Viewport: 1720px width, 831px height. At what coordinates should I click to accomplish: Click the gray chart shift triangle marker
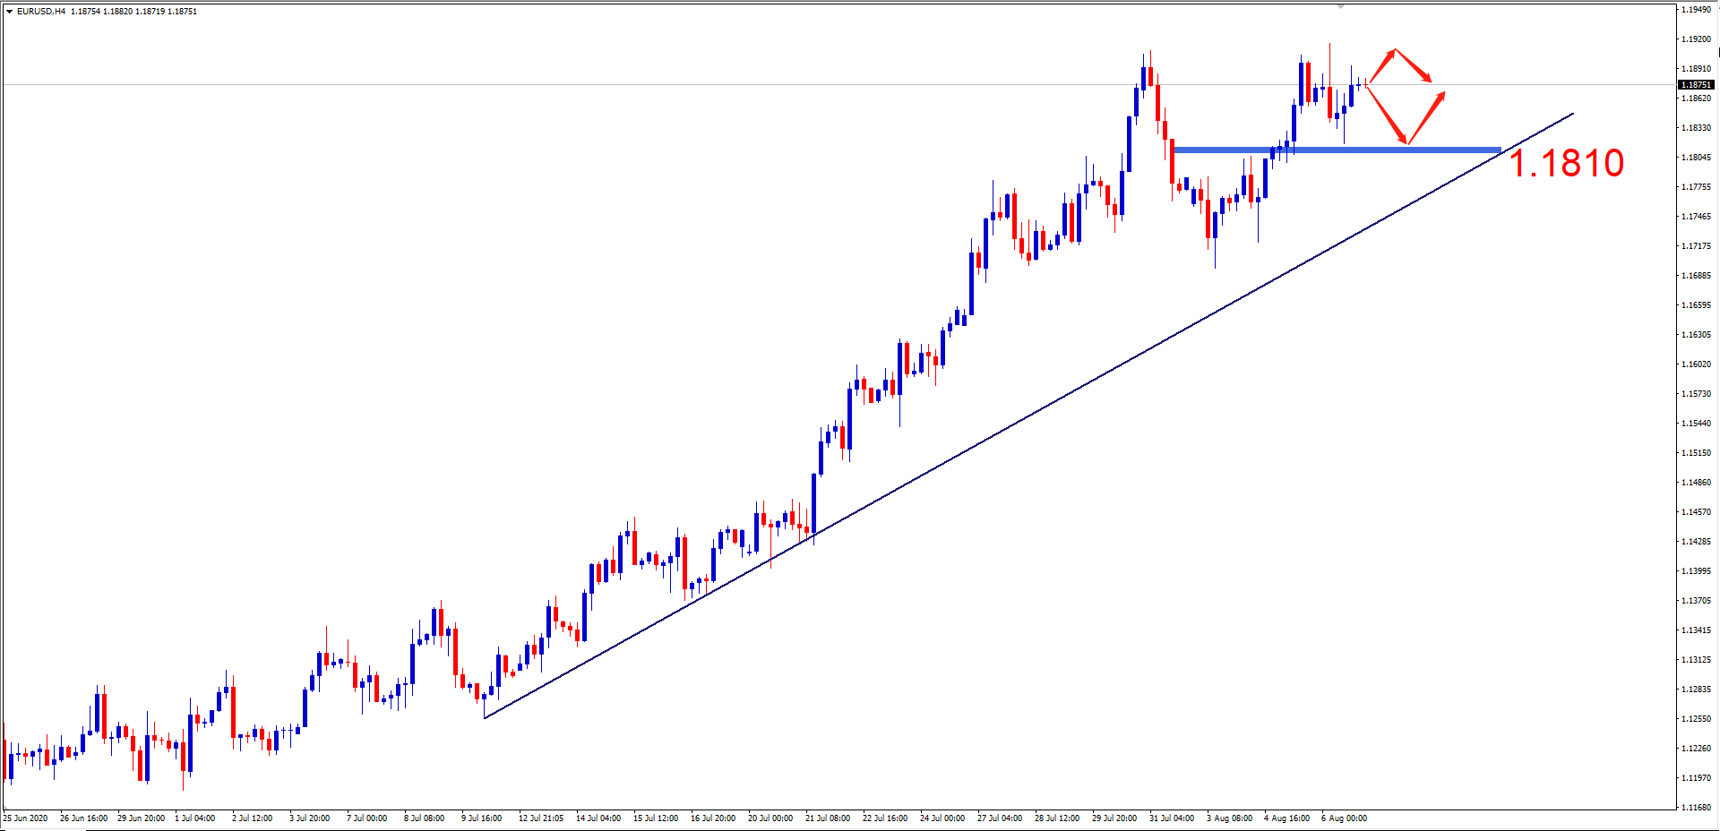(1340, 5)
